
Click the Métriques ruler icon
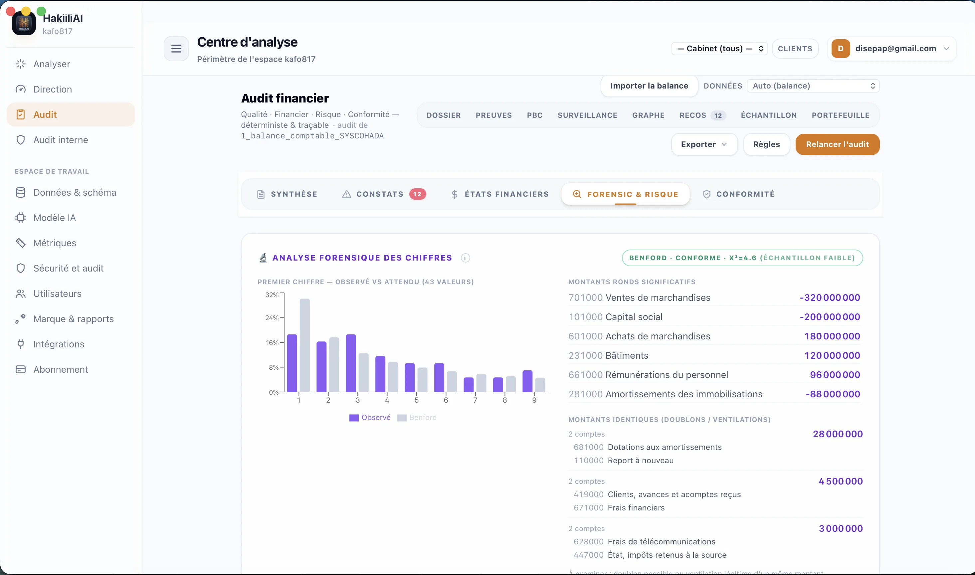[x=21, y=243]
